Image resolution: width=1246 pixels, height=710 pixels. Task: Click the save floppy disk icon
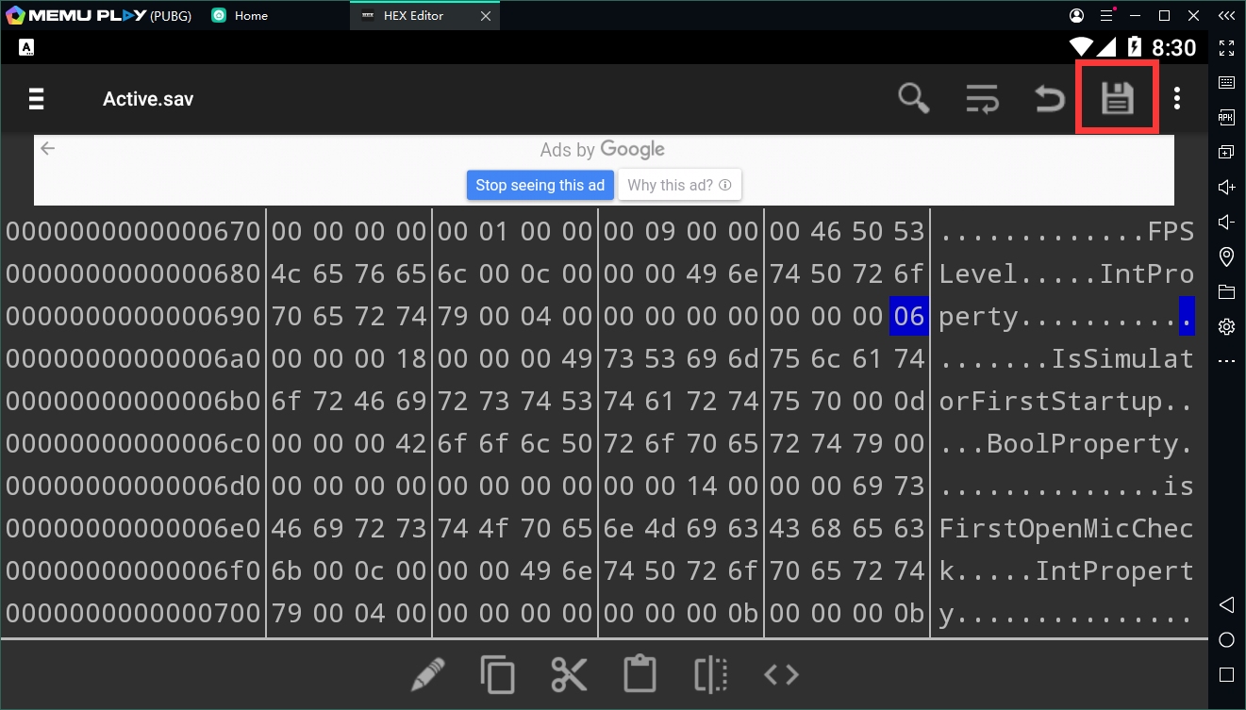tap(1118, 98)
